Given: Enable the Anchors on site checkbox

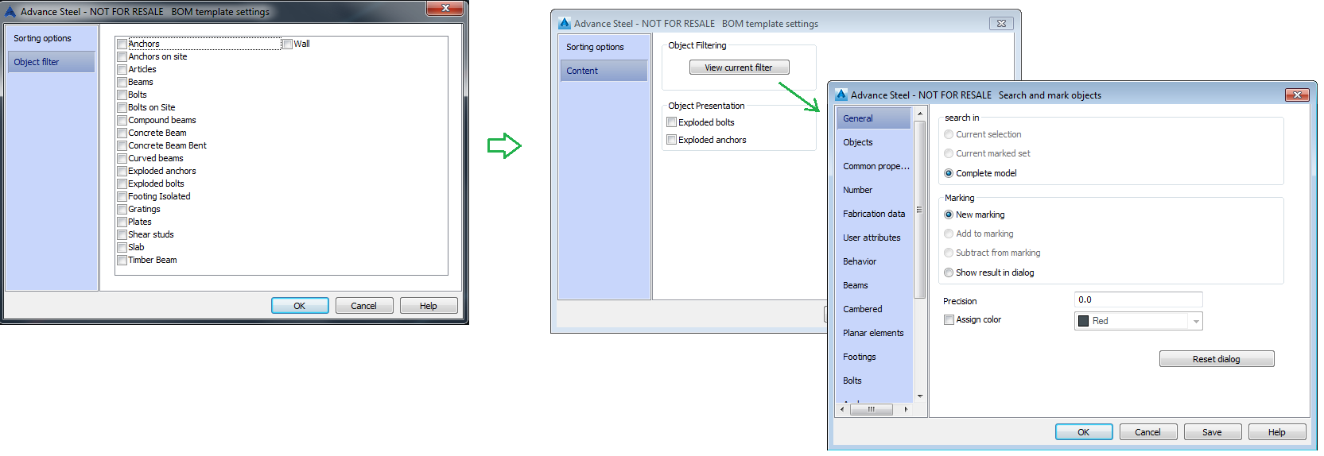Looking at the screenshot, I should [122, 57].
